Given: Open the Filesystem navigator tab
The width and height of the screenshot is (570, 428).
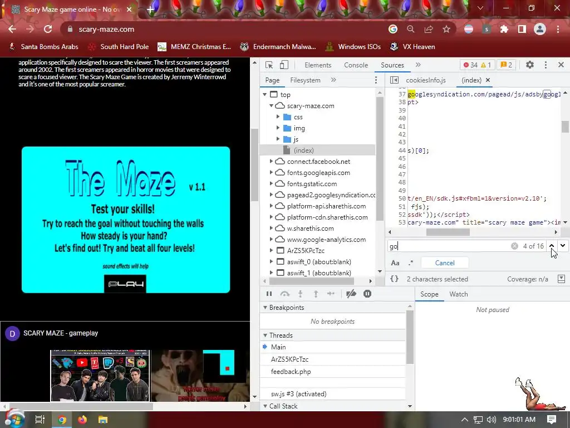Looking at the screenshot, I should click(306, 80).
